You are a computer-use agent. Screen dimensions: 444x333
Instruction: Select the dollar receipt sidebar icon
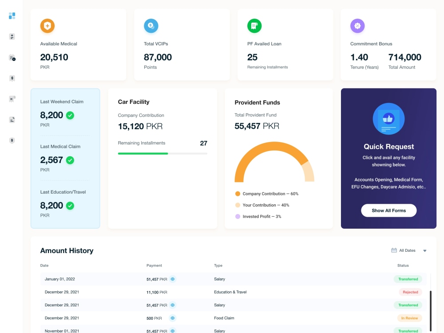pyautogui.click(x=12, y=79)
